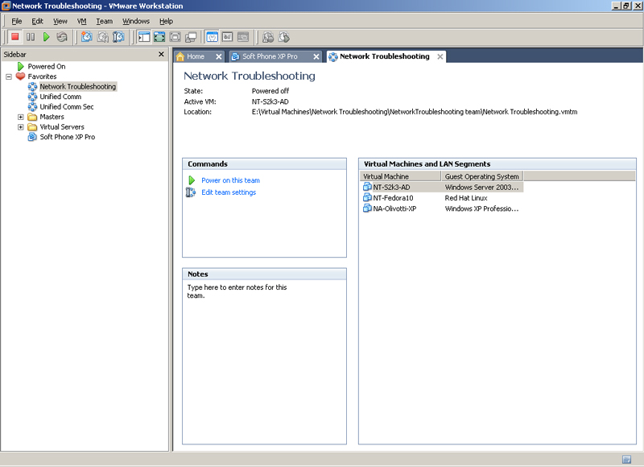Select Unified Comm Sec in sidebar

(x=67, y=107)
